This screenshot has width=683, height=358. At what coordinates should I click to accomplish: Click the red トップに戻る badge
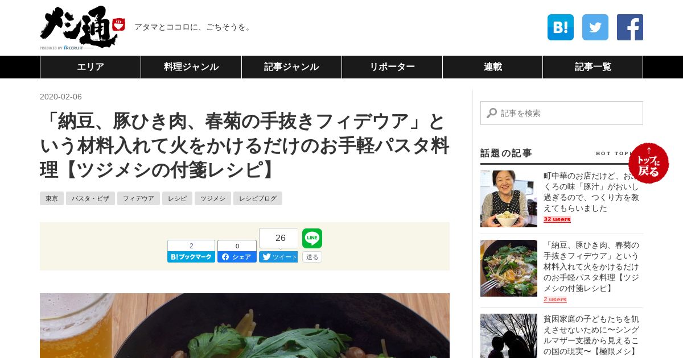[x=649, y=163]
